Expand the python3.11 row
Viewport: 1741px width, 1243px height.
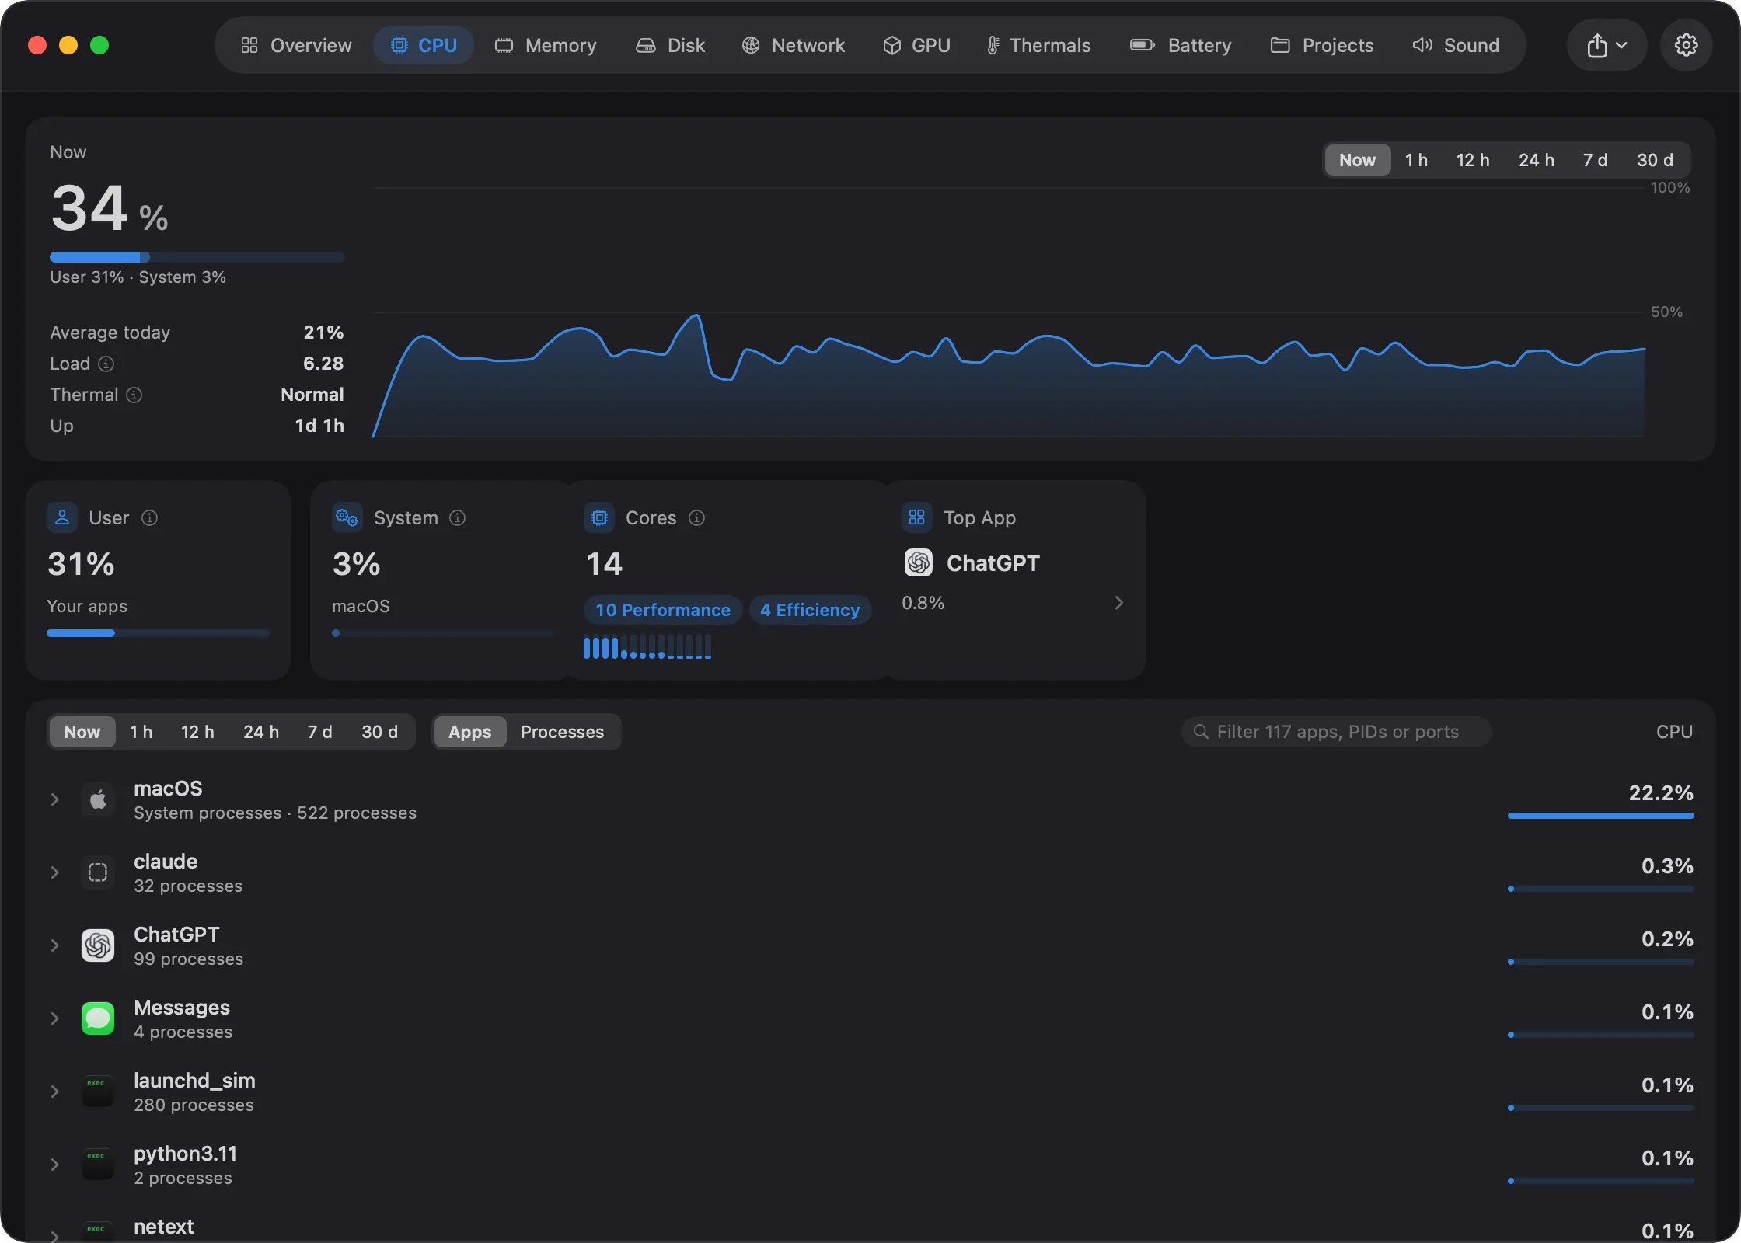54,1165
